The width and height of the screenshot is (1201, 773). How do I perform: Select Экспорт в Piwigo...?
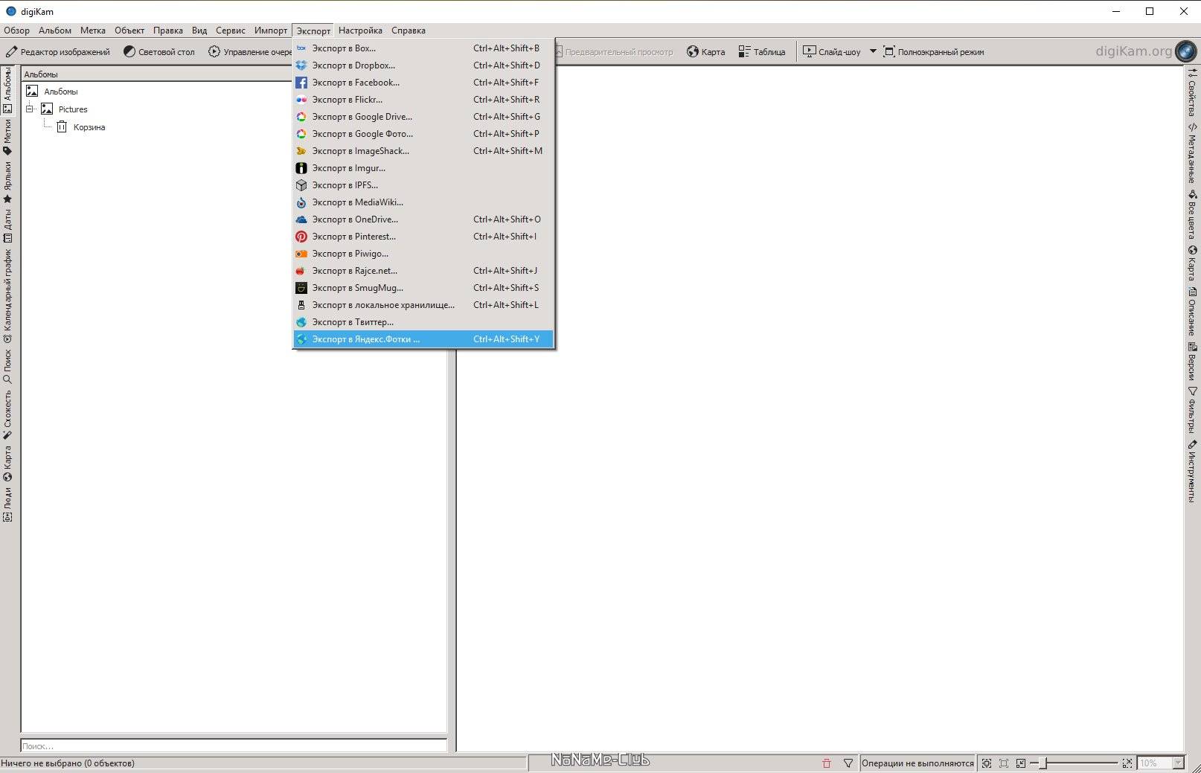point(423,254)
